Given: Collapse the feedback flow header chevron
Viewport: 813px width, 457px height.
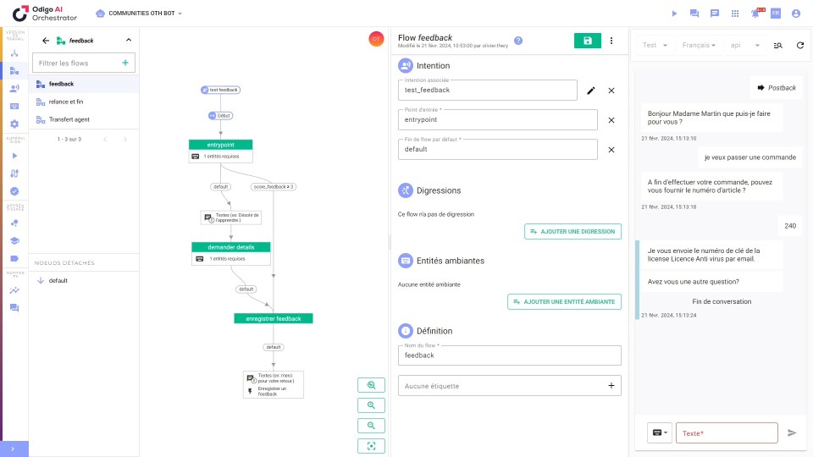Looking at the screenshot, I should [128, 40].
